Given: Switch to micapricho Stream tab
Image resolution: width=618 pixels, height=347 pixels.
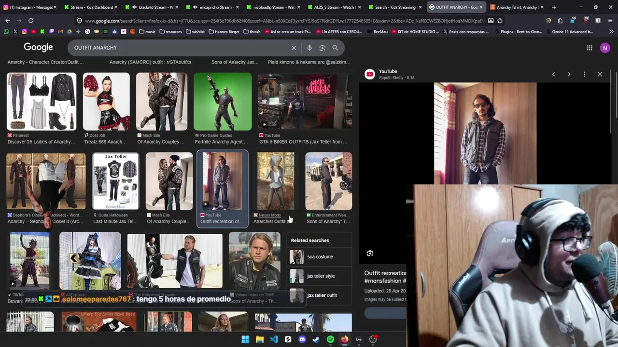Looking at the screenshot, I should click(211, 7).
